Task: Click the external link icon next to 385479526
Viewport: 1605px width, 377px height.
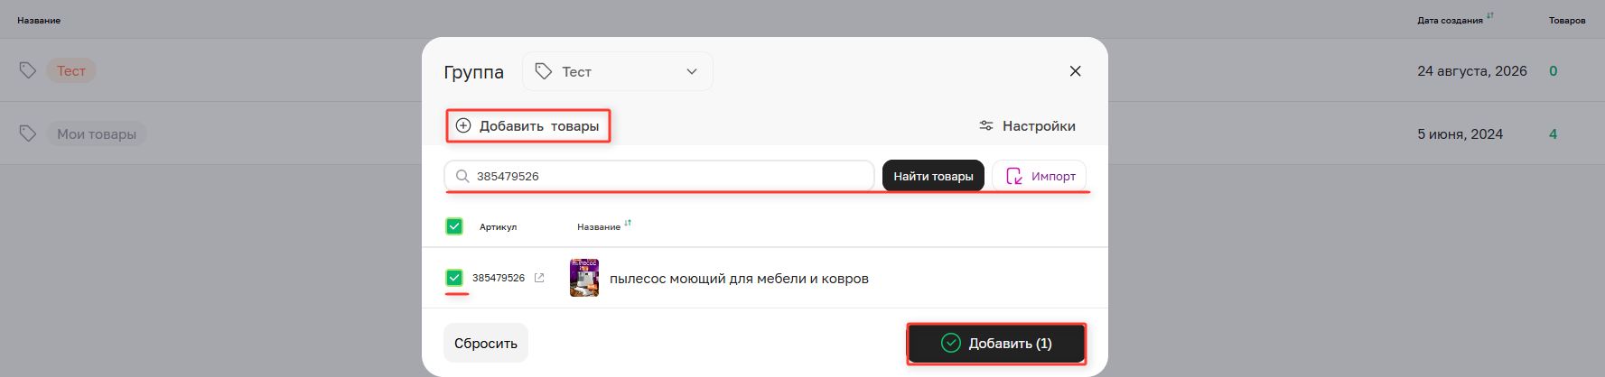Action: (539, 278)
